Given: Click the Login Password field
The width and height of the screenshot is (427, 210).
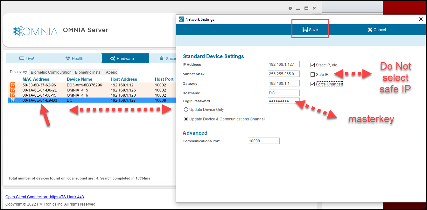Looking at the screenshot, I should pos(284,101).
